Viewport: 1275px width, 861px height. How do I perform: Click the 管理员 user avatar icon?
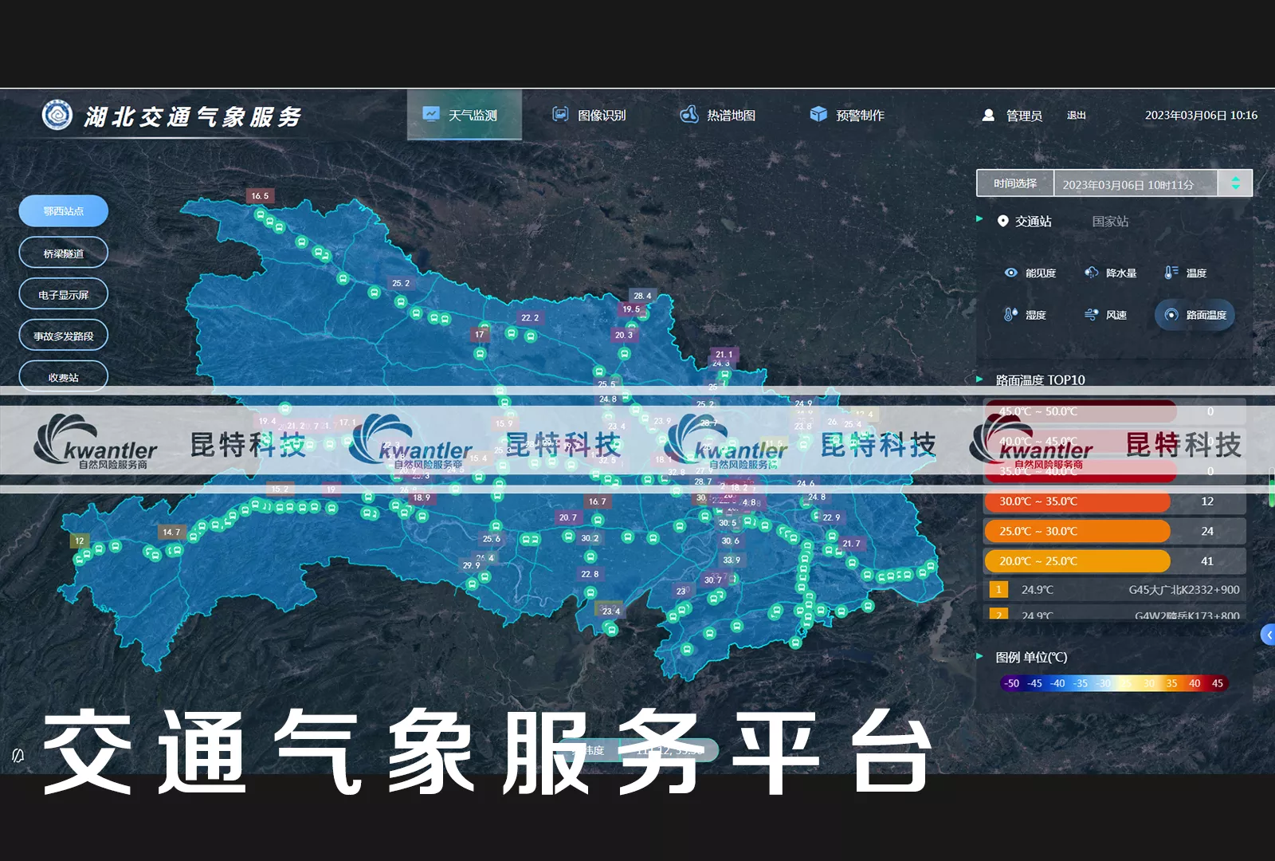(x=988, y=115)
